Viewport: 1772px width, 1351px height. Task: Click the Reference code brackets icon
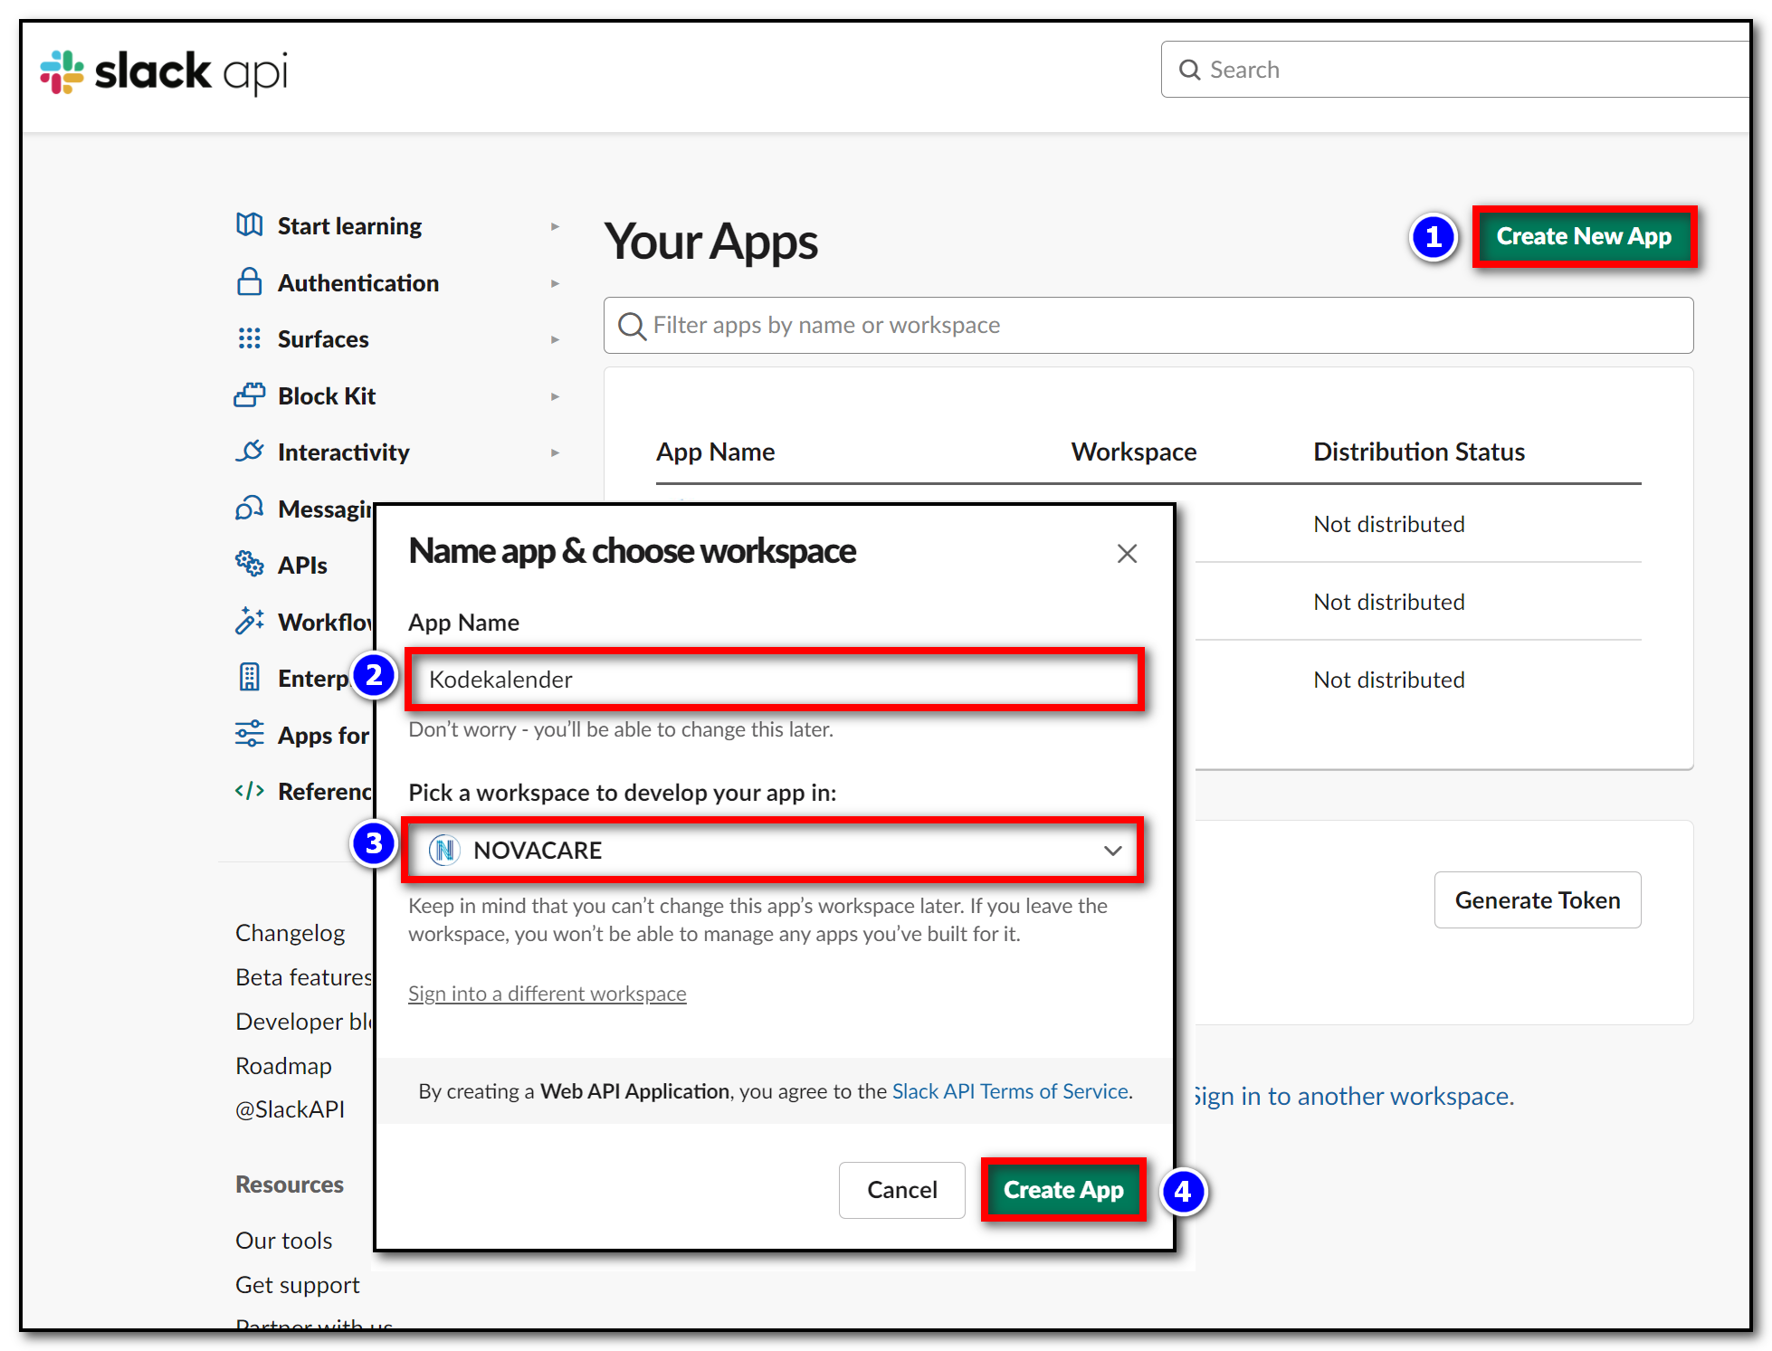pyautogui.click(x=249, y=791)
